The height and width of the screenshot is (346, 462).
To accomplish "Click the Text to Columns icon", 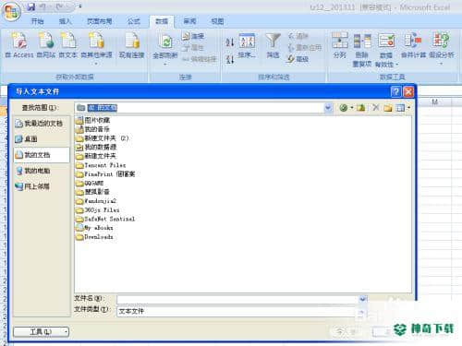I will (x=340, y=41).
